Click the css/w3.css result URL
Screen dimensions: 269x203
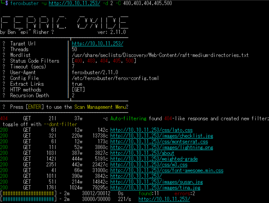click(149, 165)
